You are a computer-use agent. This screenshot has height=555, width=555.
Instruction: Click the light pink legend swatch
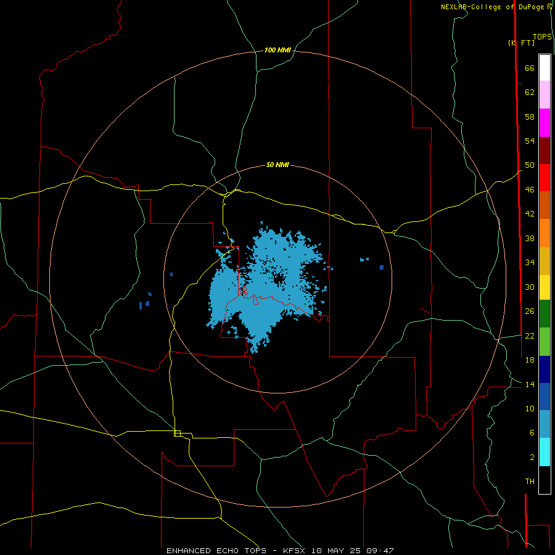pos(545,95)
